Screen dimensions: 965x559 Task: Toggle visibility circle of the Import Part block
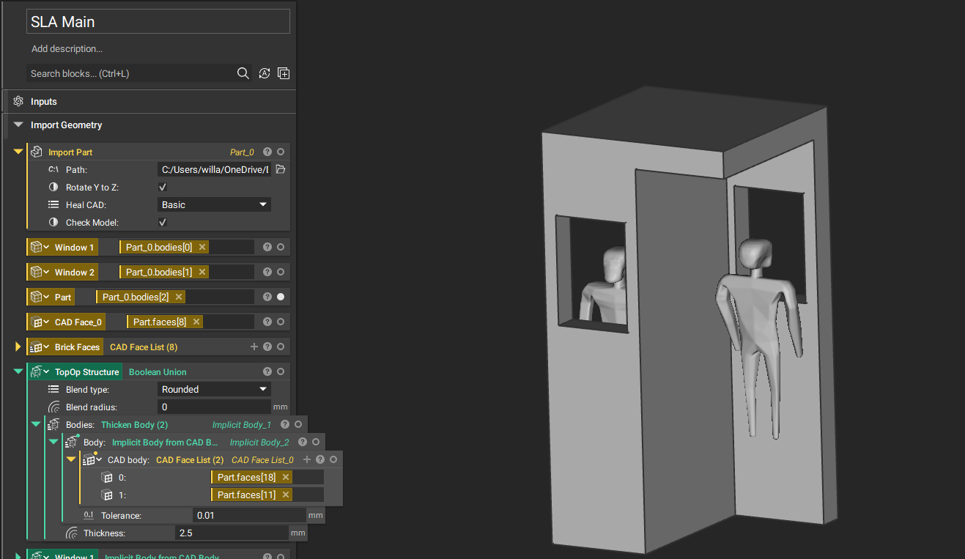point(281,152)
